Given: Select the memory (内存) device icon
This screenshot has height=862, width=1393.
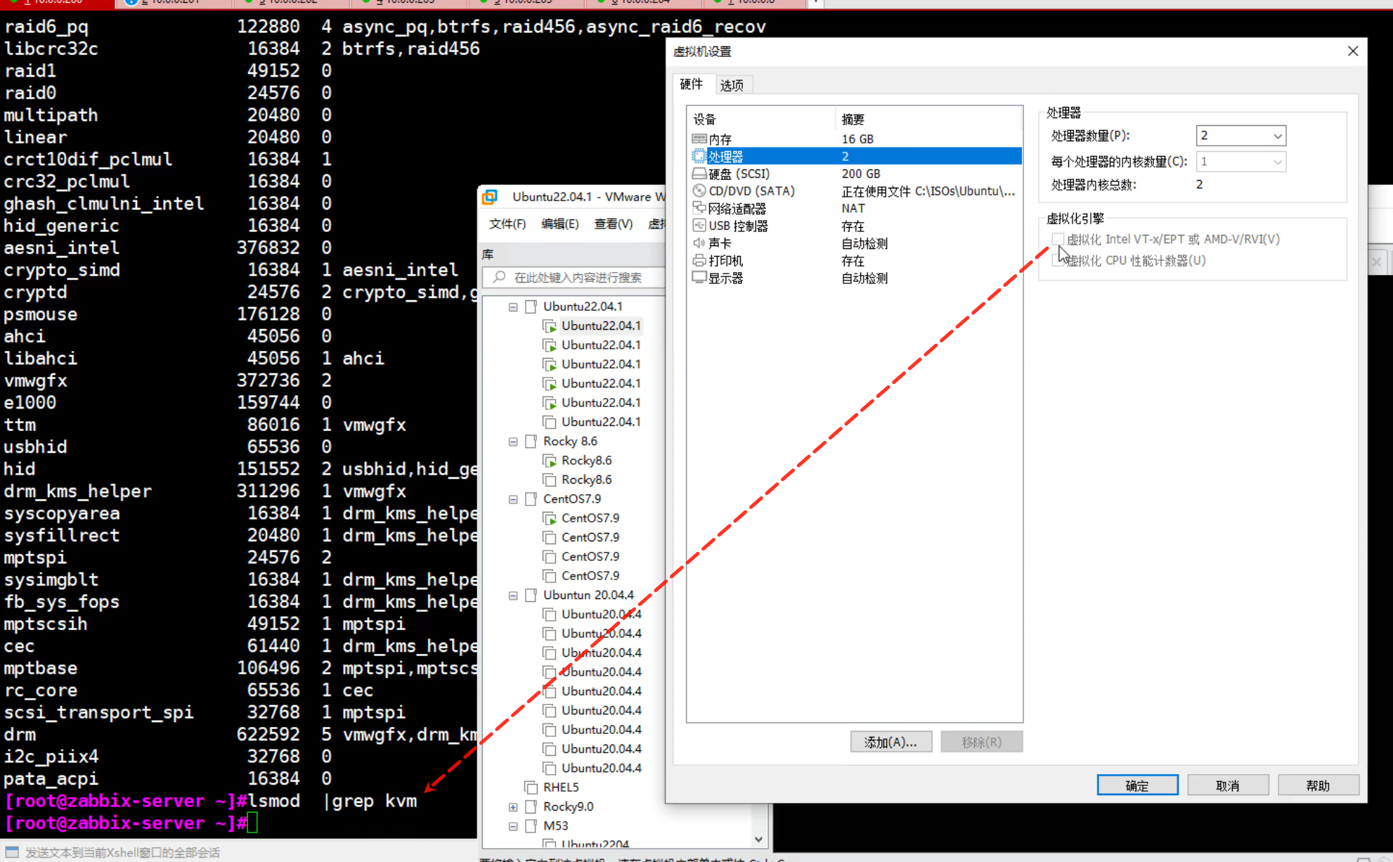Looking at the screenshot, I should (699, 139).
